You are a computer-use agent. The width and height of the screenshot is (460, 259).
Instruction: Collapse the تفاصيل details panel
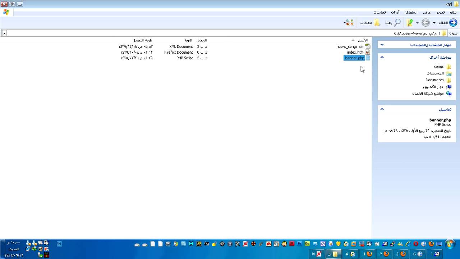[x=382, y=109]
